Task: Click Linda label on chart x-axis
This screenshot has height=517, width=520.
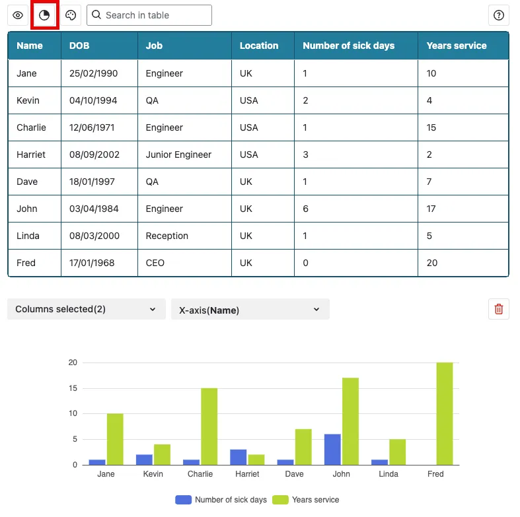Action: (x=389, y=474)
